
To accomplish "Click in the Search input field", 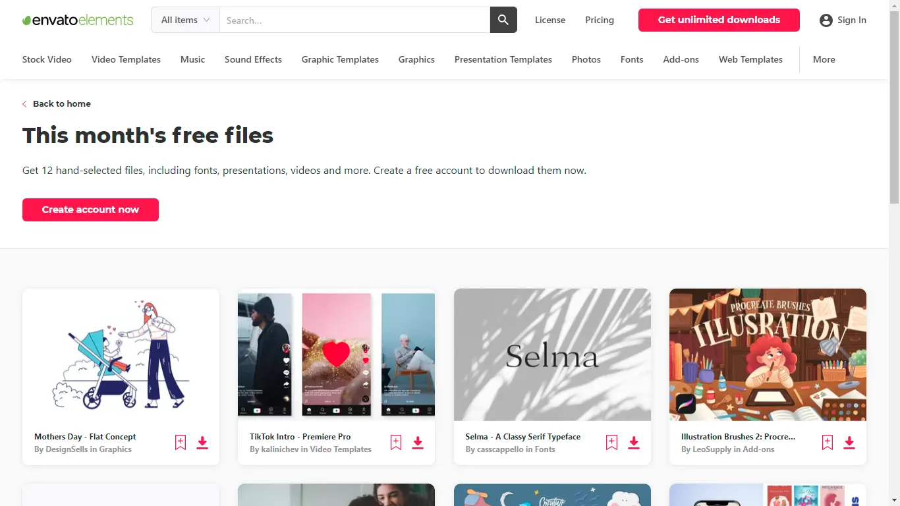I will coord(355,20).
